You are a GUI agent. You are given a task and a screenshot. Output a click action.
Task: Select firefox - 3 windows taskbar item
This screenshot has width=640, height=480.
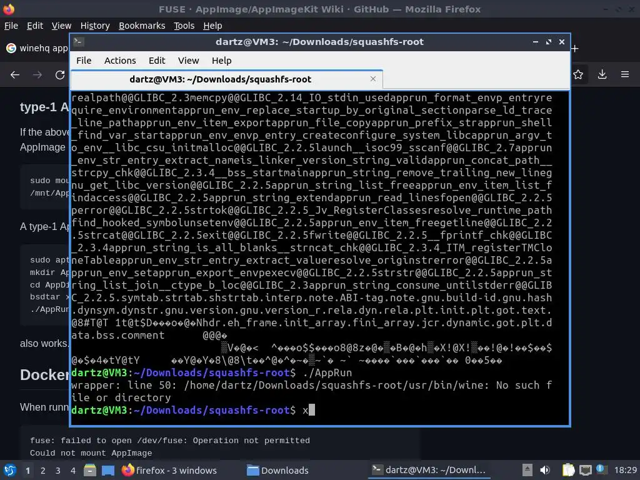point(169,470)
